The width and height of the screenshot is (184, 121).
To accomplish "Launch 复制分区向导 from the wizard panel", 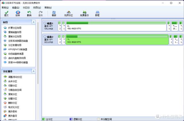I will coord(13,37).
